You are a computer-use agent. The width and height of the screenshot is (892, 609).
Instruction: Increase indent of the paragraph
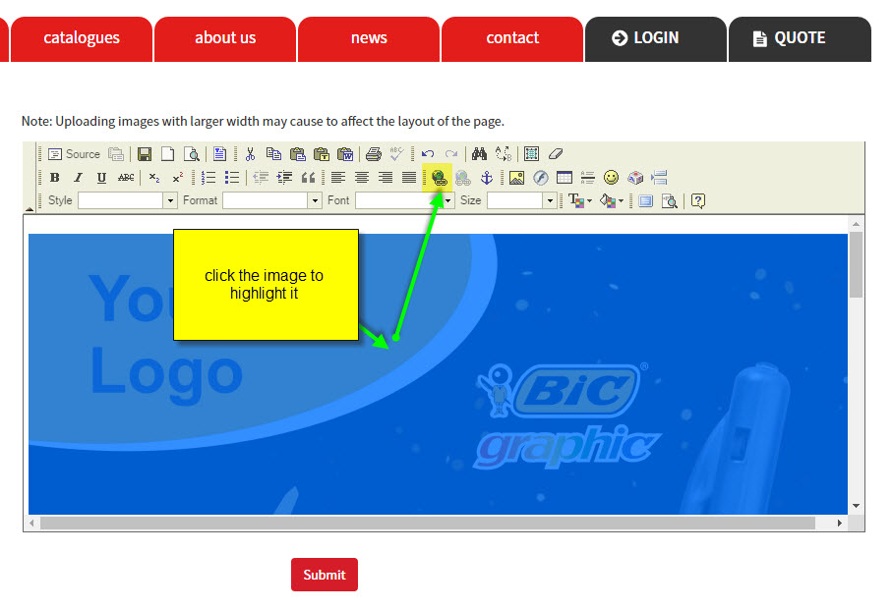coord(284,178)
